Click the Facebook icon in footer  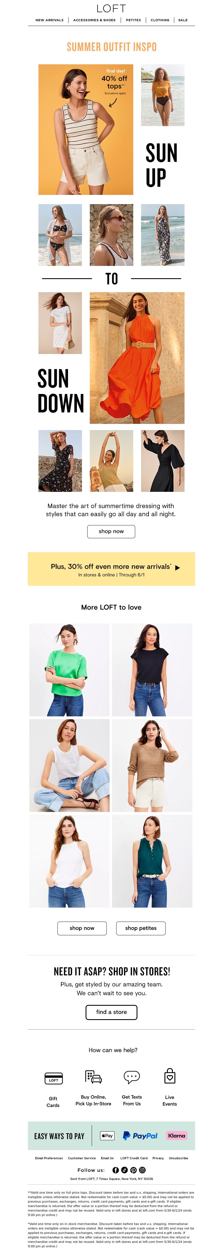click(115, 1170)
